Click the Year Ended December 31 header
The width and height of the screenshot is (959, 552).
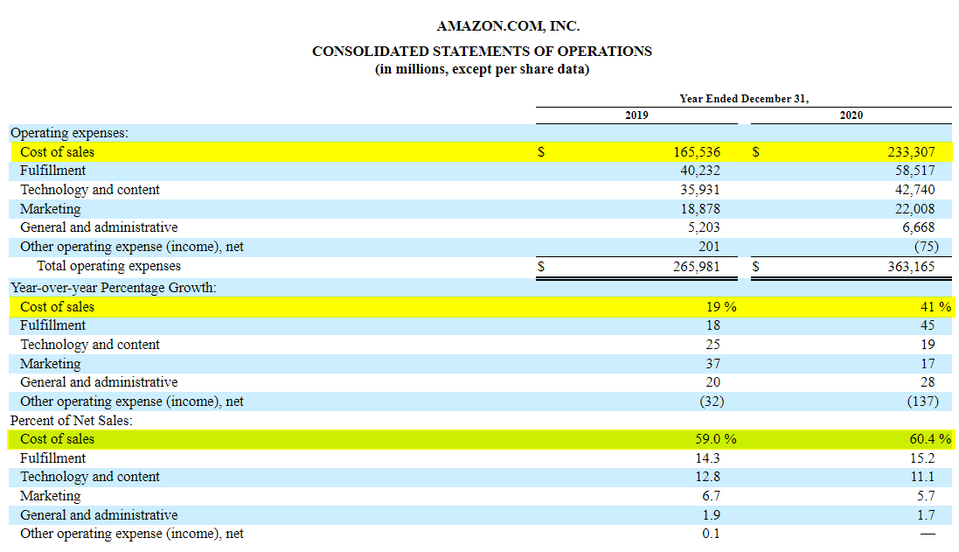pos(743,99)
